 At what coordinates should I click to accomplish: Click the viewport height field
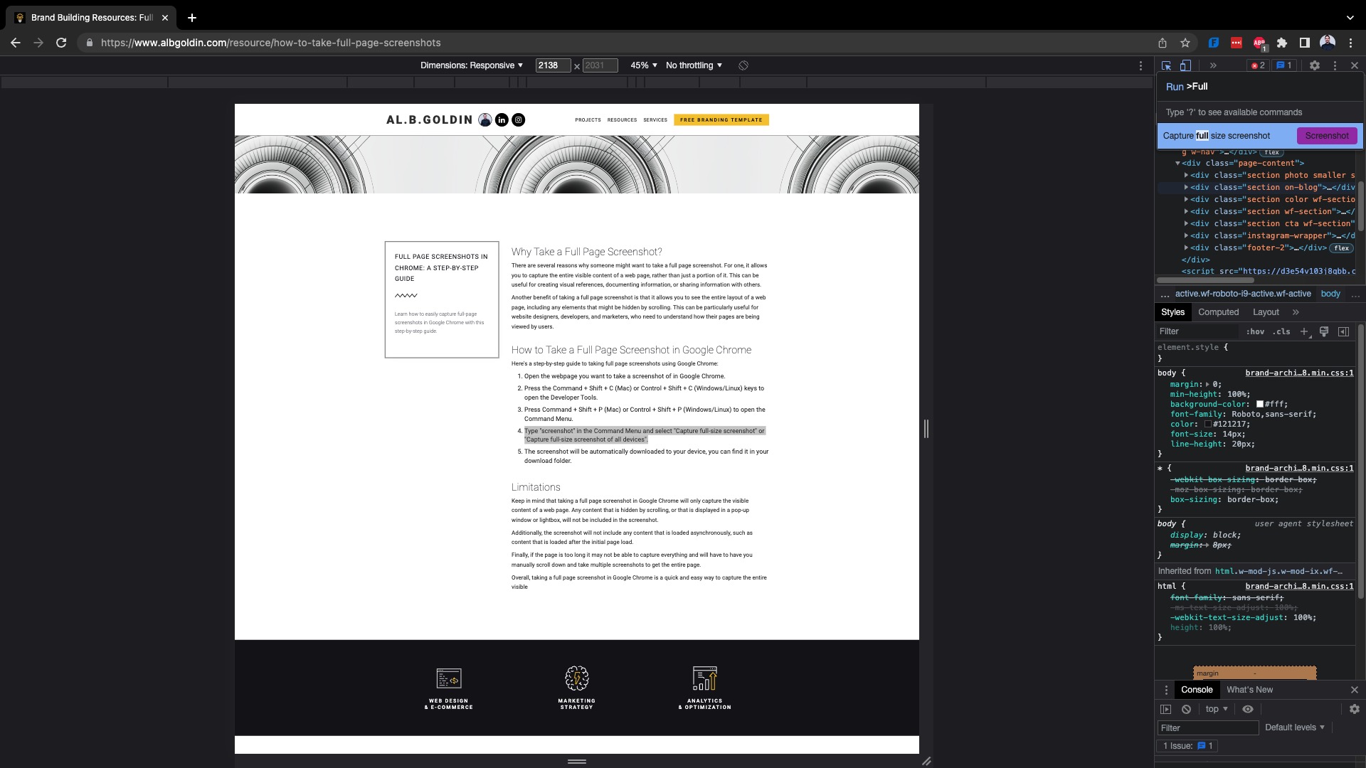tap(600, 65)
